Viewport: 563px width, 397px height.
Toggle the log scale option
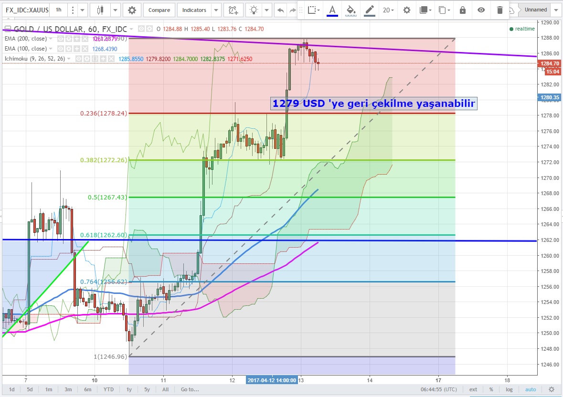510,389
